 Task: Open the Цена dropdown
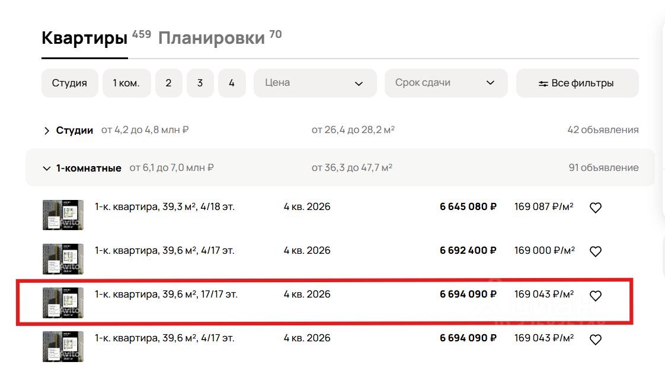point(315,83)
